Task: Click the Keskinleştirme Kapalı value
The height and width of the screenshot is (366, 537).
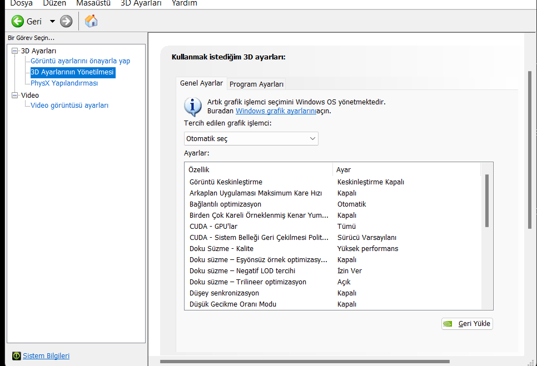Action: [x=371, y=182]
